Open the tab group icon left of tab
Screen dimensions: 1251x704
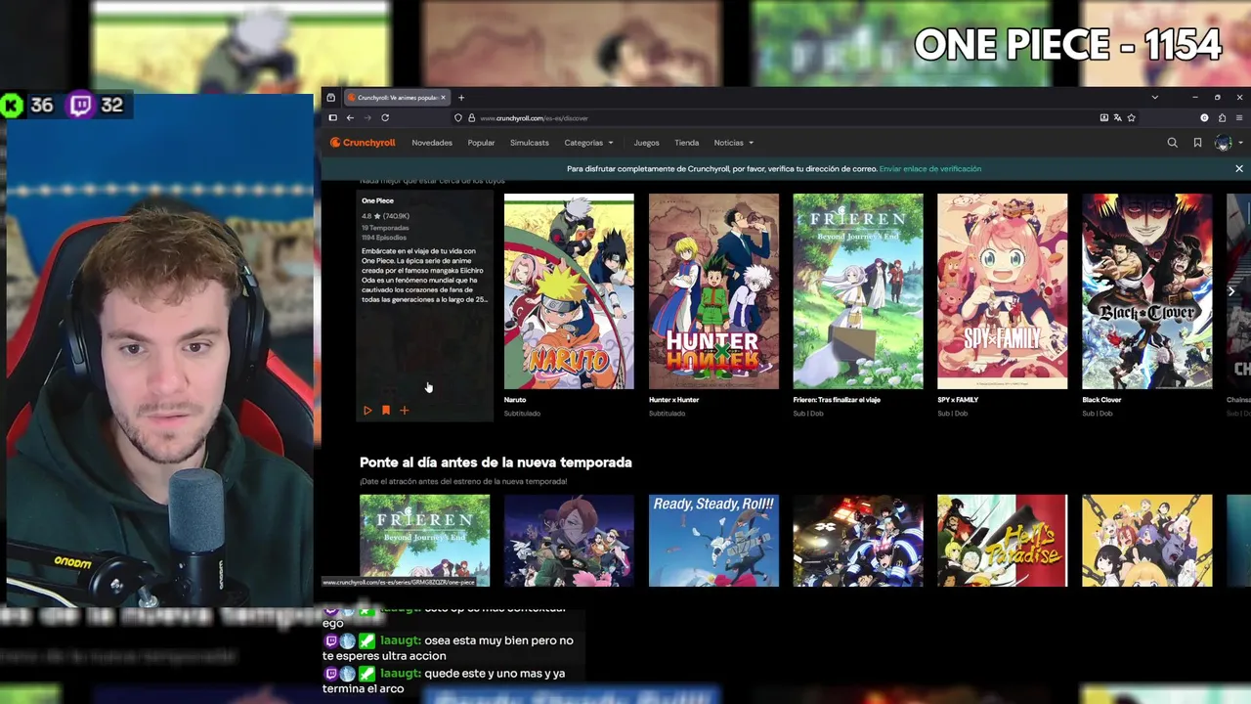[331, 98]
